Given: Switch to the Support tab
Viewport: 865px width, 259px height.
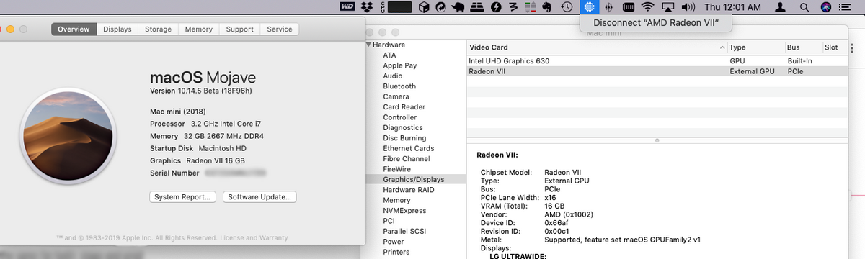Looking at the screenshot, I should [240, 29].
